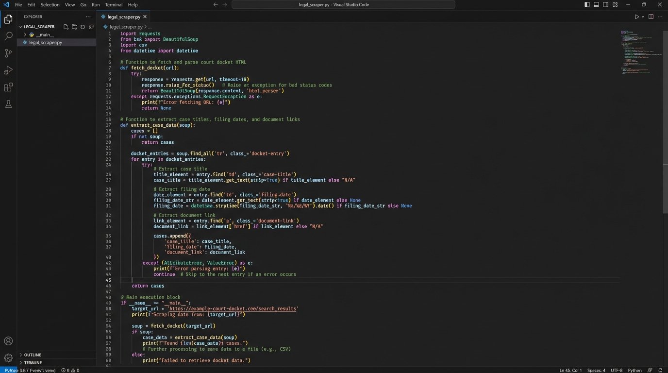Click the Ln 45, Col 1 cursor position indicator
Screen dimensions: 668x373
(x=570, y=370)
